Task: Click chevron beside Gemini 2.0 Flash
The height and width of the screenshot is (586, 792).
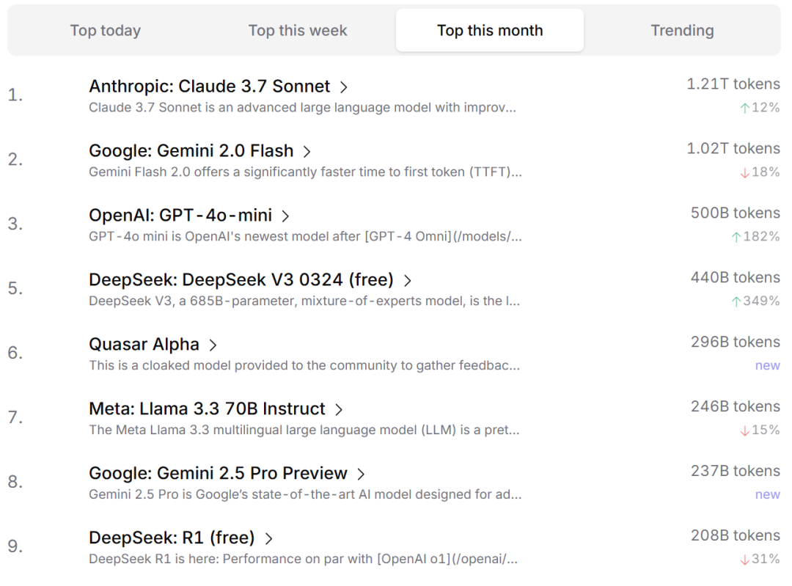Action: click(x=307, y=152)
